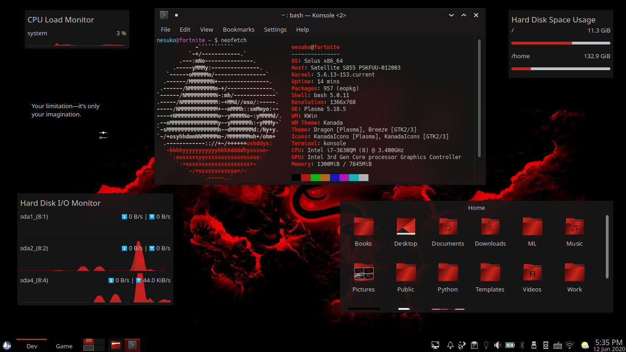The height and width of the screenshot is (352, 626).
Task: Open the ML folder
Action: click(x=532, y=232)
